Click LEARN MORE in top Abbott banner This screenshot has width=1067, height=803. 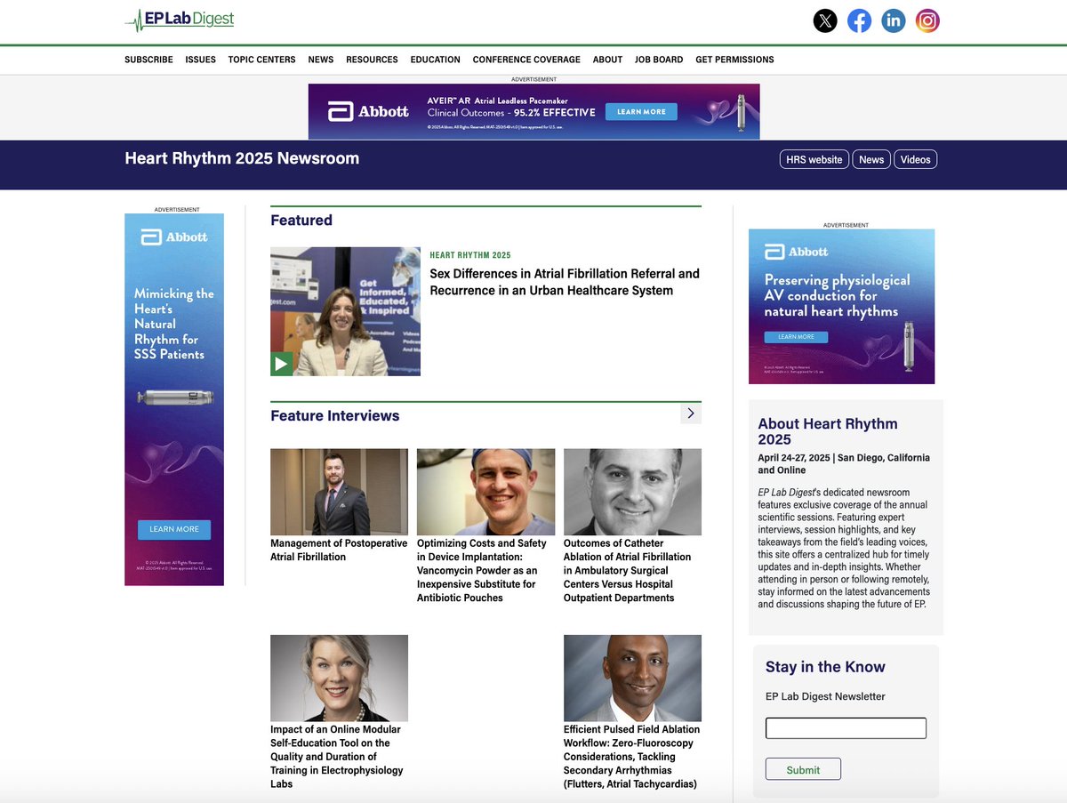coord(641,112)
